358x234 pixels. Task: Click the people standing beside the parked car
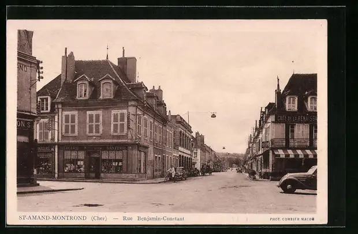tap(171, 173)
